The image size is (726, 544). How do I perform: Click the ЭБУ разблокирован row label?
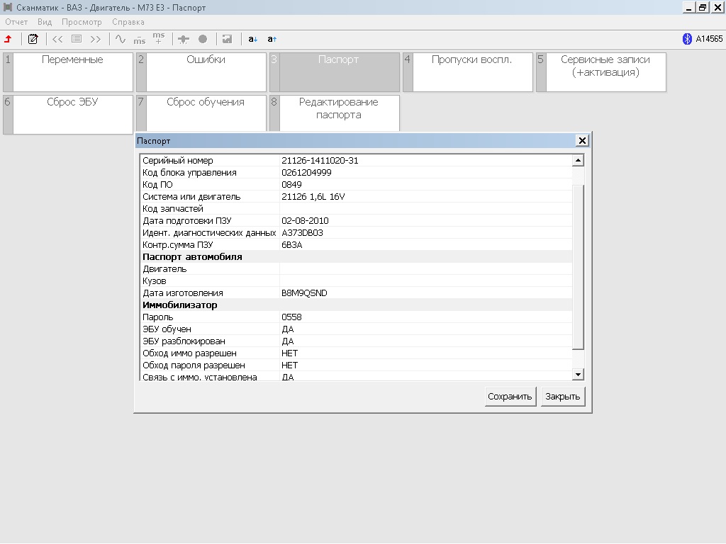coord(184,341)
